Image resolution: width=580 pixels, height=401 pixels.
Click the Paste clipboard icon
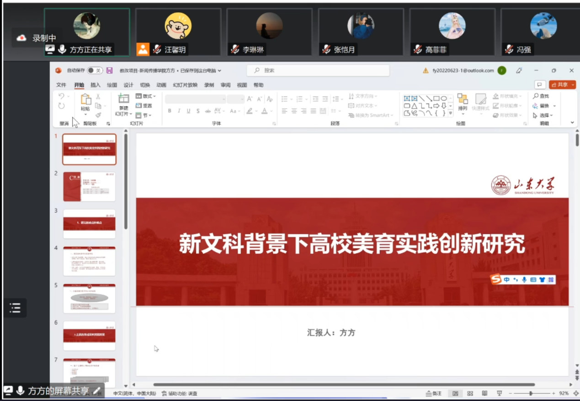click(x=85, y=100)
